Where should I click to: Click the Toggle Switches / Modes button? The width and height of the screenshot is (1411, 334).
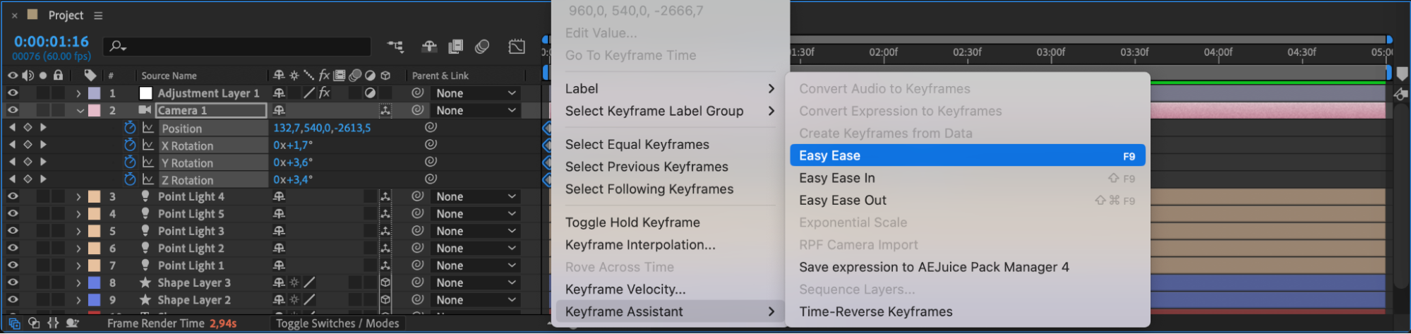pyautogui.click(x=337, y=323)
